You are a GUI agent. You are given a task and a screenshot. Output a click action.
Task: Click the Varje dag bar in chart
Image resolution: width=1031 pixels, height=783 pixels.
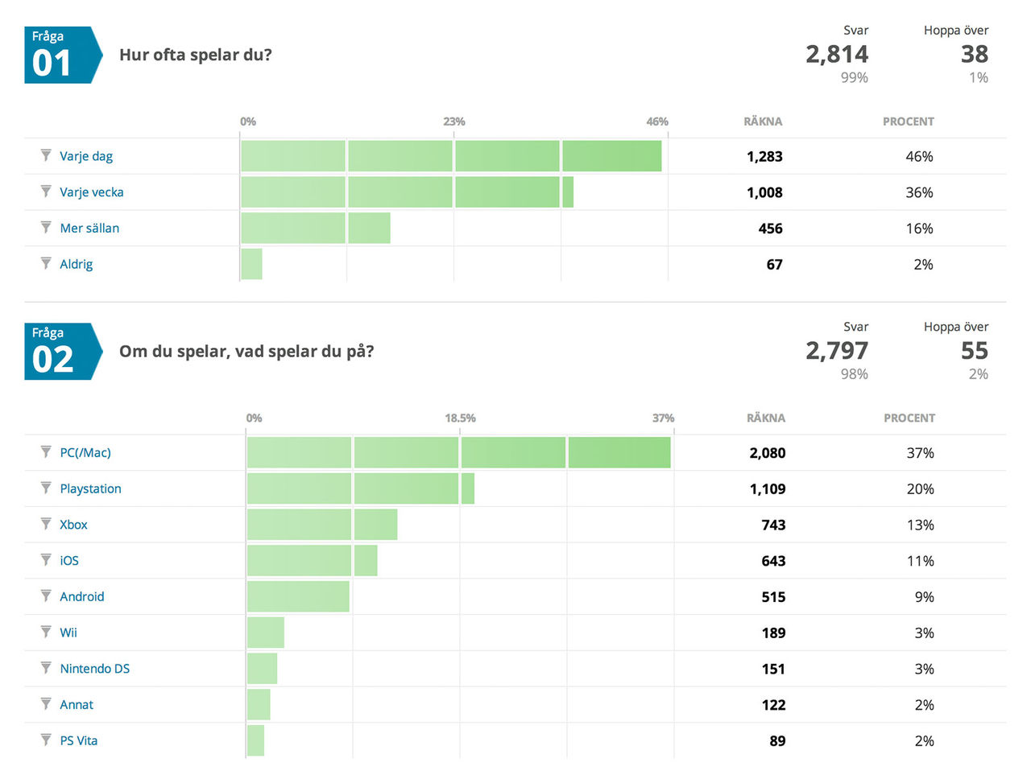[x=451, y=156]
